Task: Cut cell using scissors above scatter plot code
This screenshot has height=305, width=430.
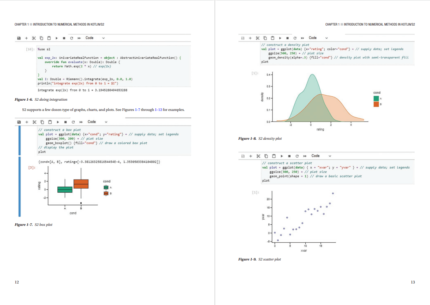Action: pyautogui.click(x=258, y=156)
